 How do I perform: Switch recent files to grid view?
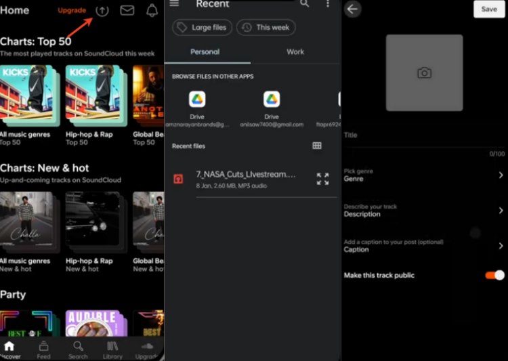(317, 146)
